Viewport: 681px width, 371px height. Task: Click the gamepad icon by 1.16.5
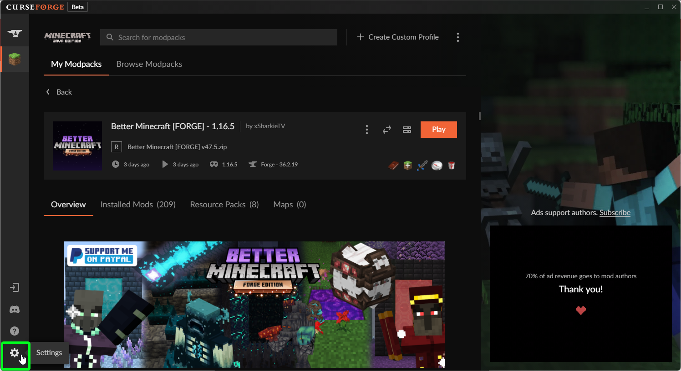click(x=214, y=164)
